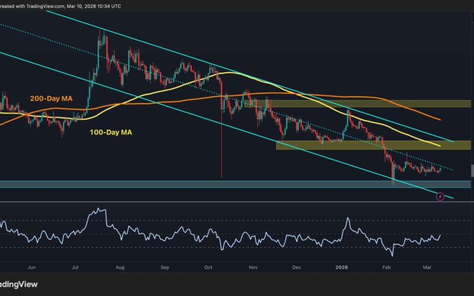Click the divider between chart and oscillator pane
Screen dimensions: 474x296
pyautogui.click(x=237, y=202)
